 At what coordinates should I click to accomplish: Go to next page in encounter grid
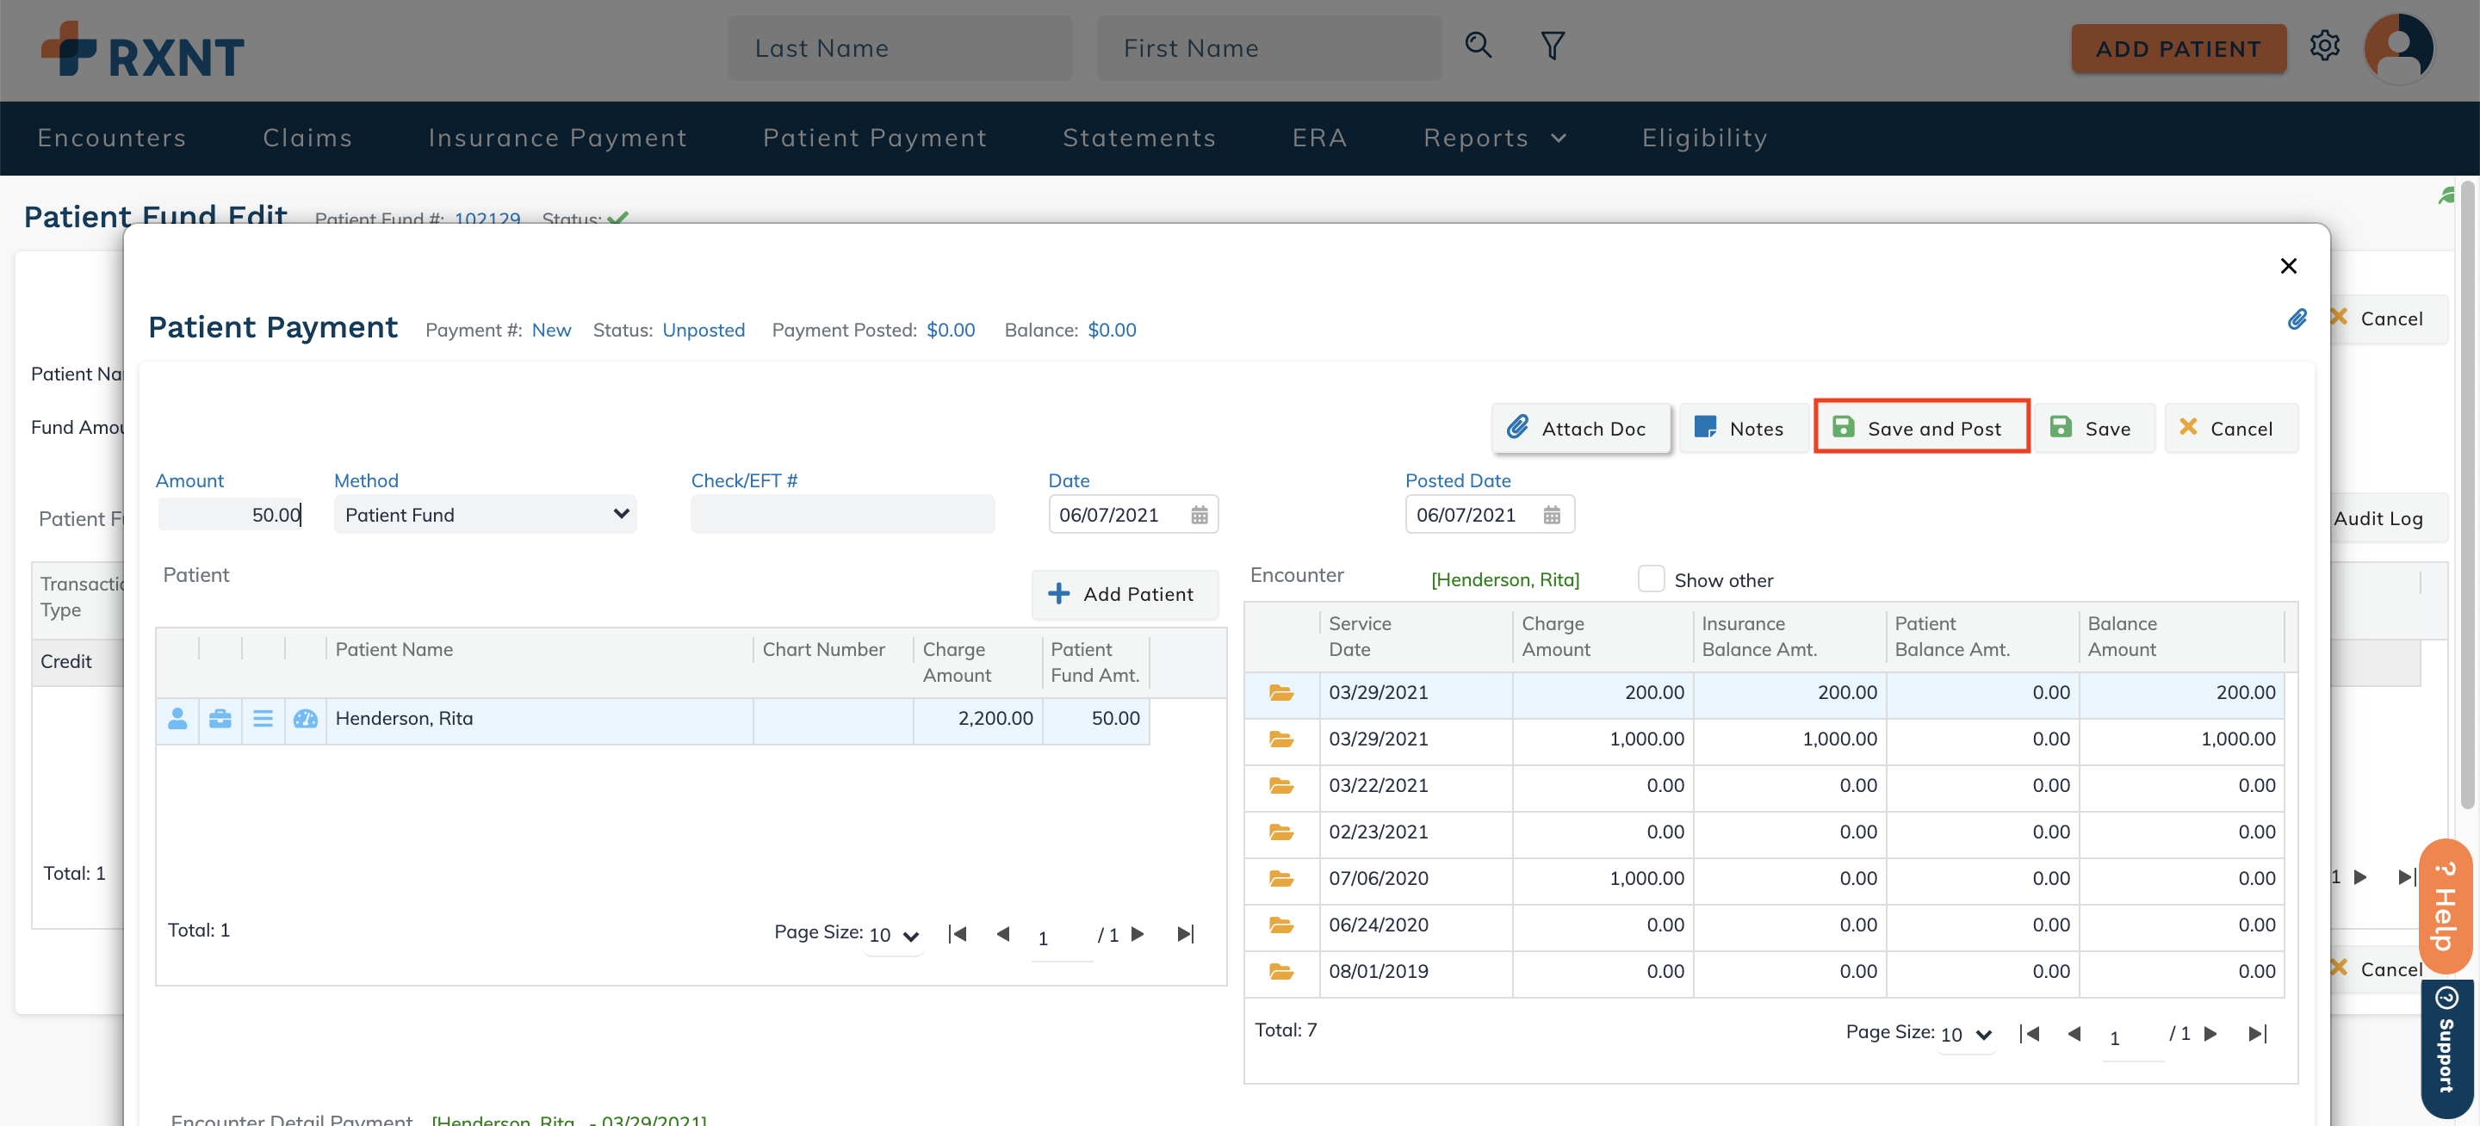(2210, 1034)
